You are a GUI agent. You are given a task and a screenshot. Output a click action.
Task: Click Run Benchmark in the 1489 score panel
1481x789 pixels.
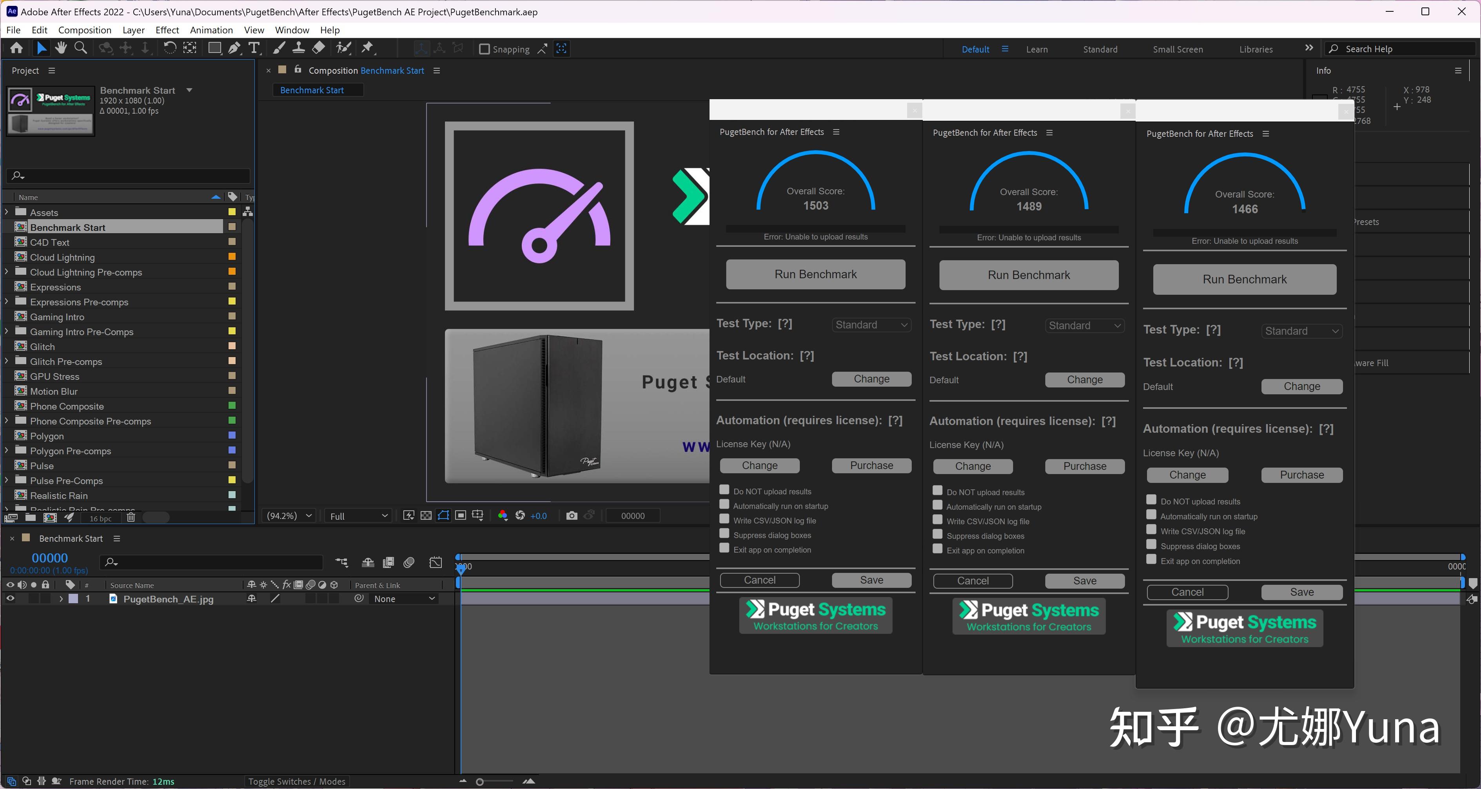click(x=1029, y=275)
